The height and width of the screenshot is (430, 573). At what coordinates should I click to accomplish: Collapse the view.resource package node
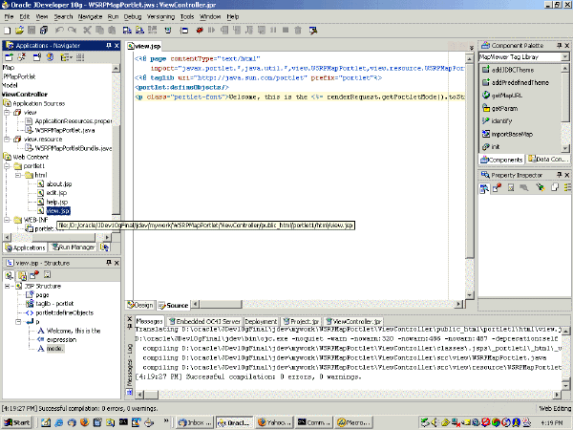click(x=8, y=140)
